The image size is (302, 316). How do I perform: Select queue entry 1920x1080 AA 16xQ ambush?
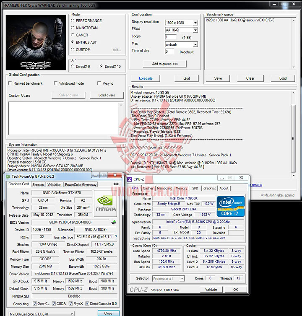click(x=240, y=20)
